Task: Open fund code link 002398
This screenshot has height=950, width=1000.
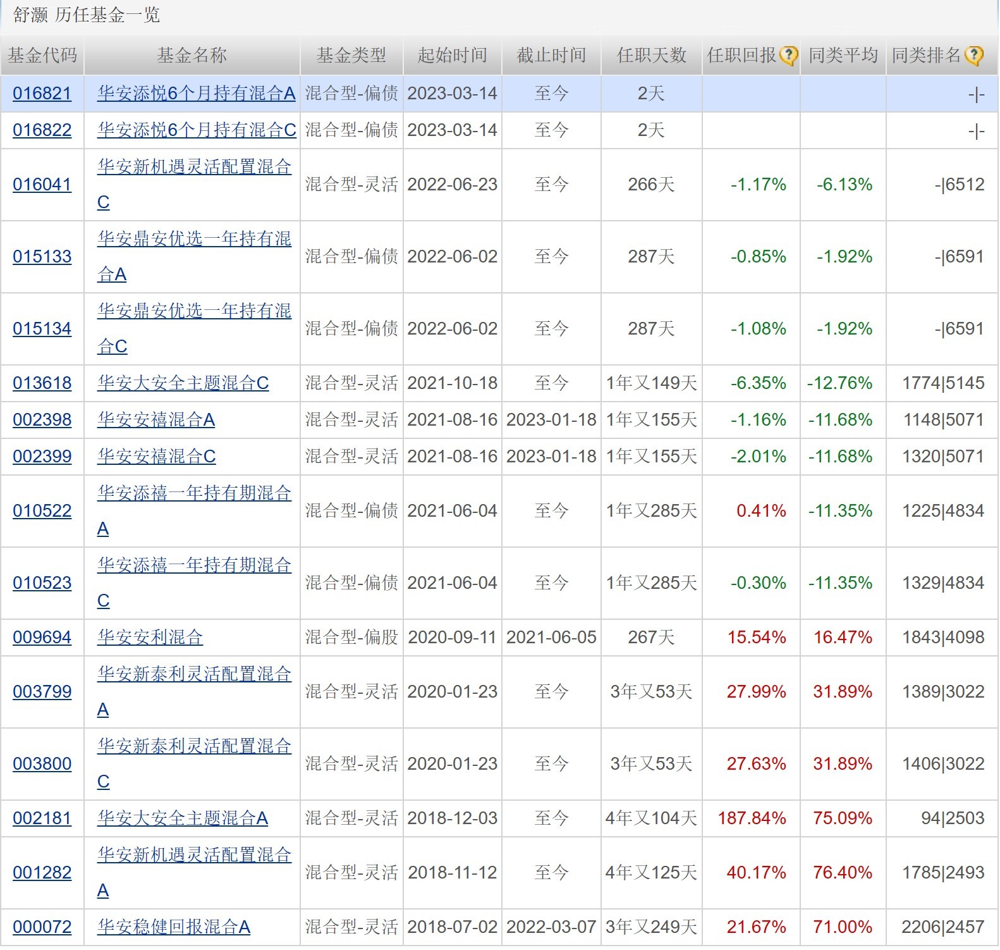Action: [42, 420]
